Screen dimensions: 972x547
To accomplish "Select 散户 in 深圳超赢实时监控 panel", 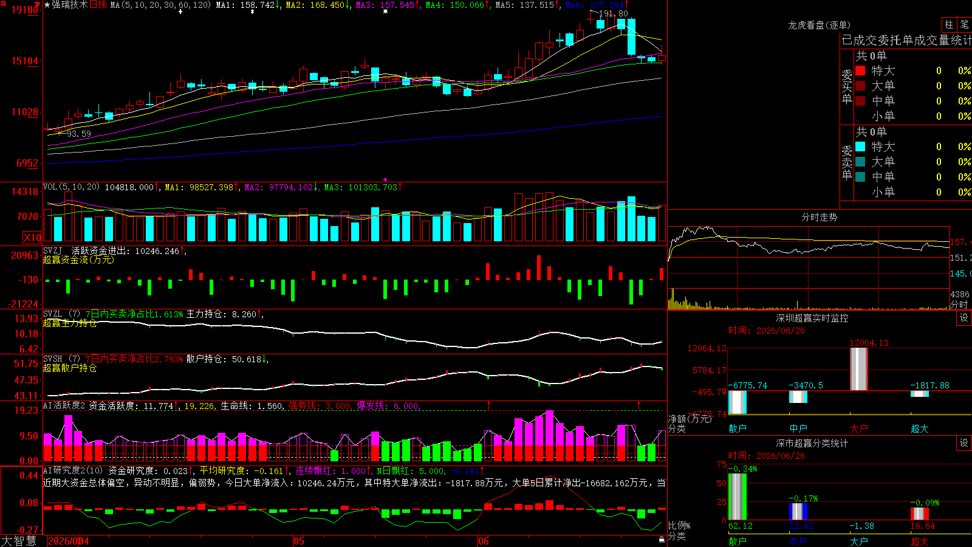I will [738, 428].
